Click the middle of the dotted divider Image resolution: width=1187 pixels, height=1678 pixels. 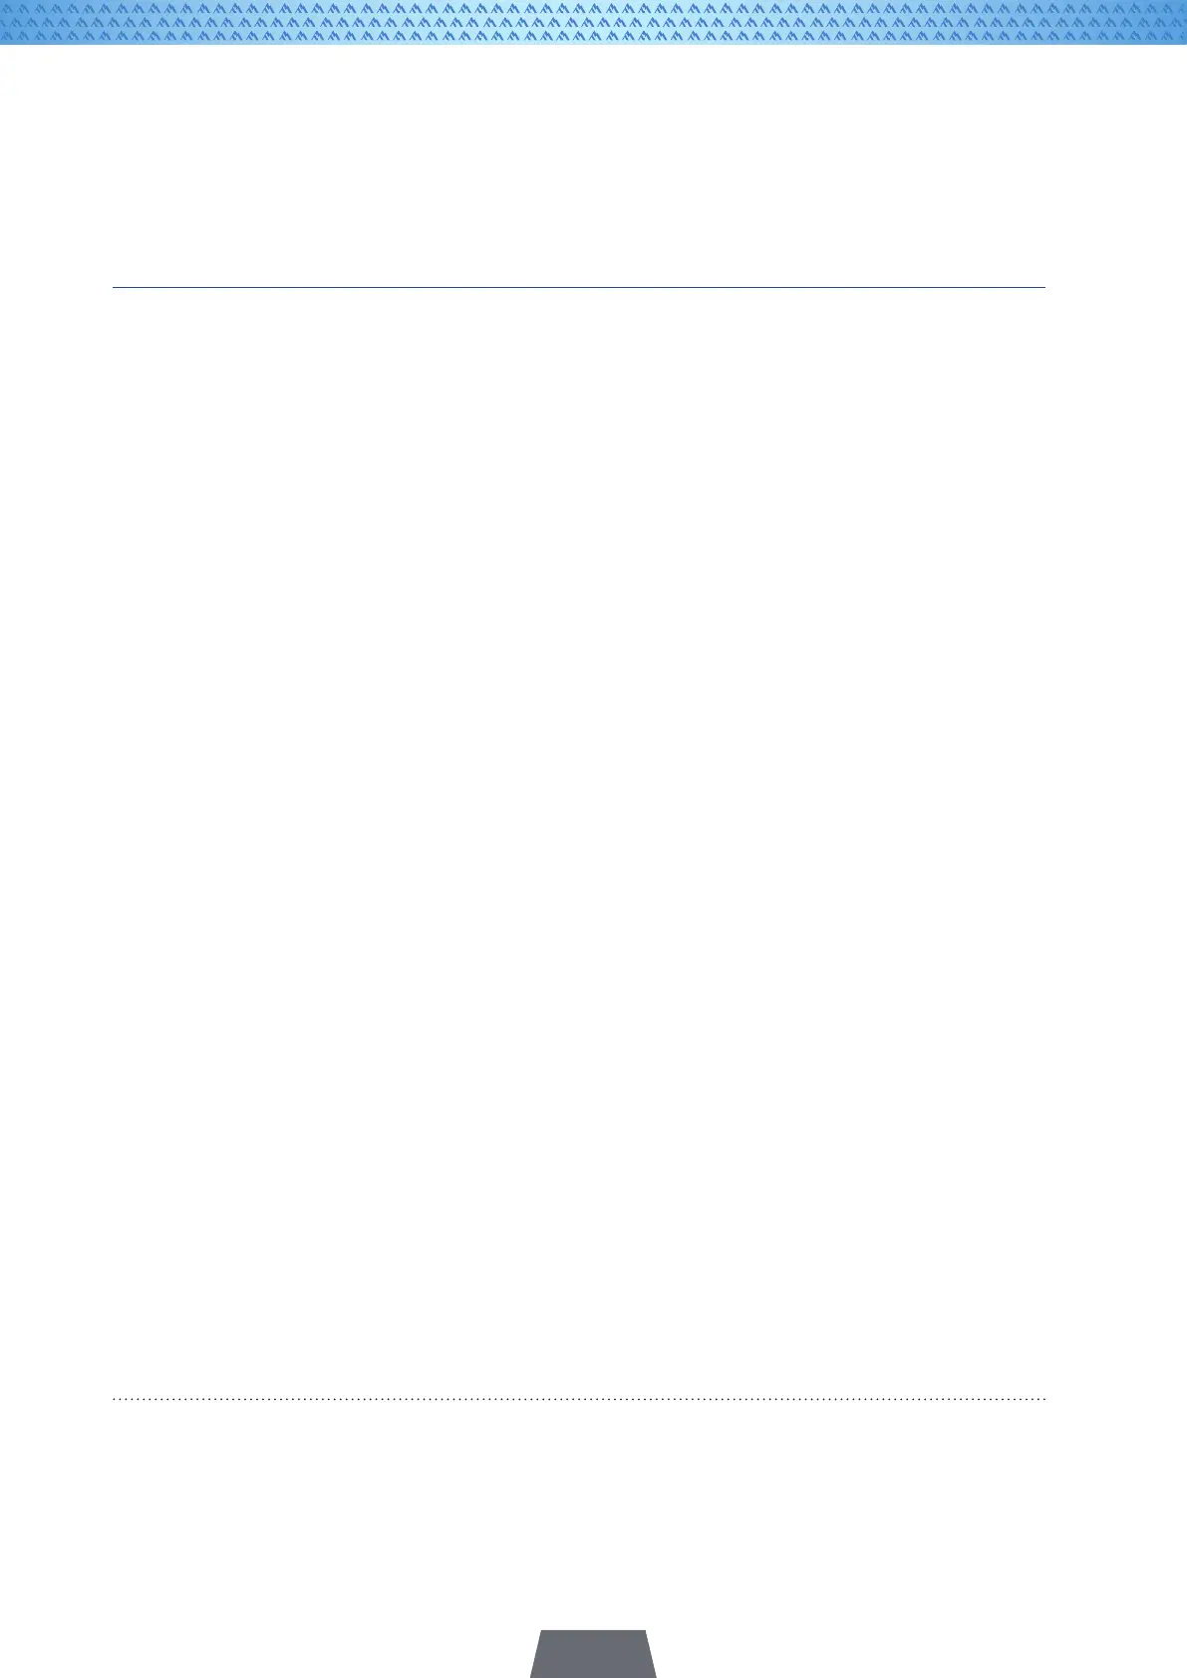pos(579,1400)
